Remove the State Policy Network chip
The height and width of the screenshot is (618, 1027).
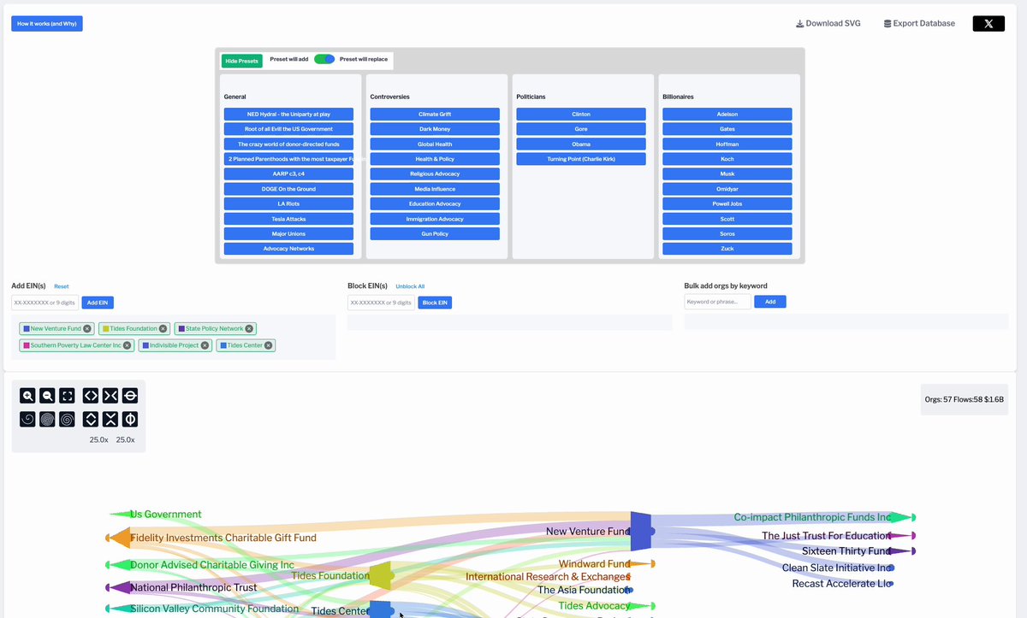point(249,328)
